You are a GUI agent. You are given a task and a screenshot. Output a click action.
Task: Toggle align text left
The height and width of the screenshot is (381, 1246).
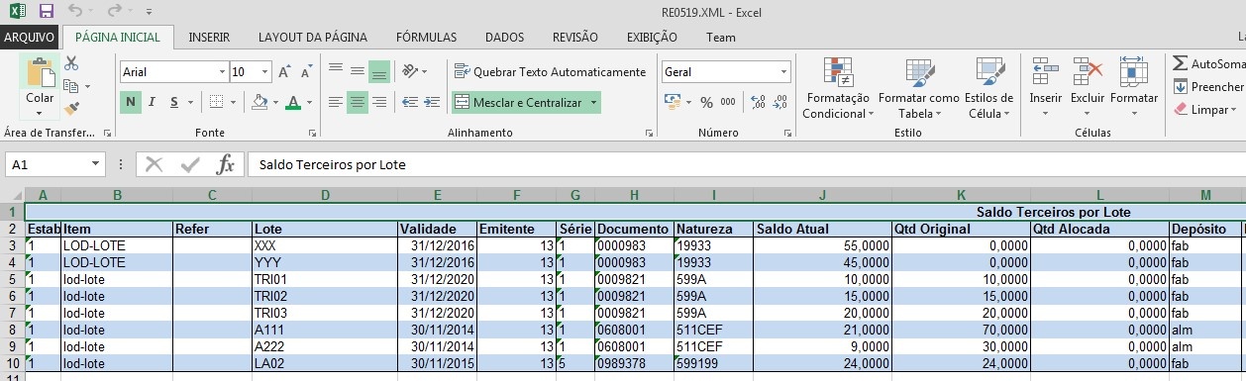tap(335, 102)
